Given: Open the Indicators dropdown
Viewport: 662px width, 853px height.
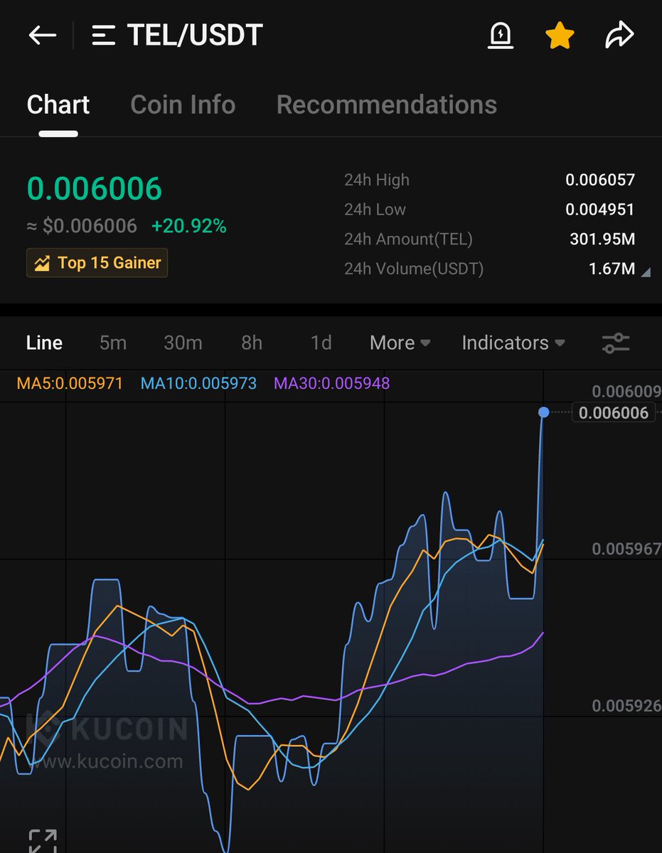Looking at the screenshot, I should pyautogui.click(x=513, y=343).
